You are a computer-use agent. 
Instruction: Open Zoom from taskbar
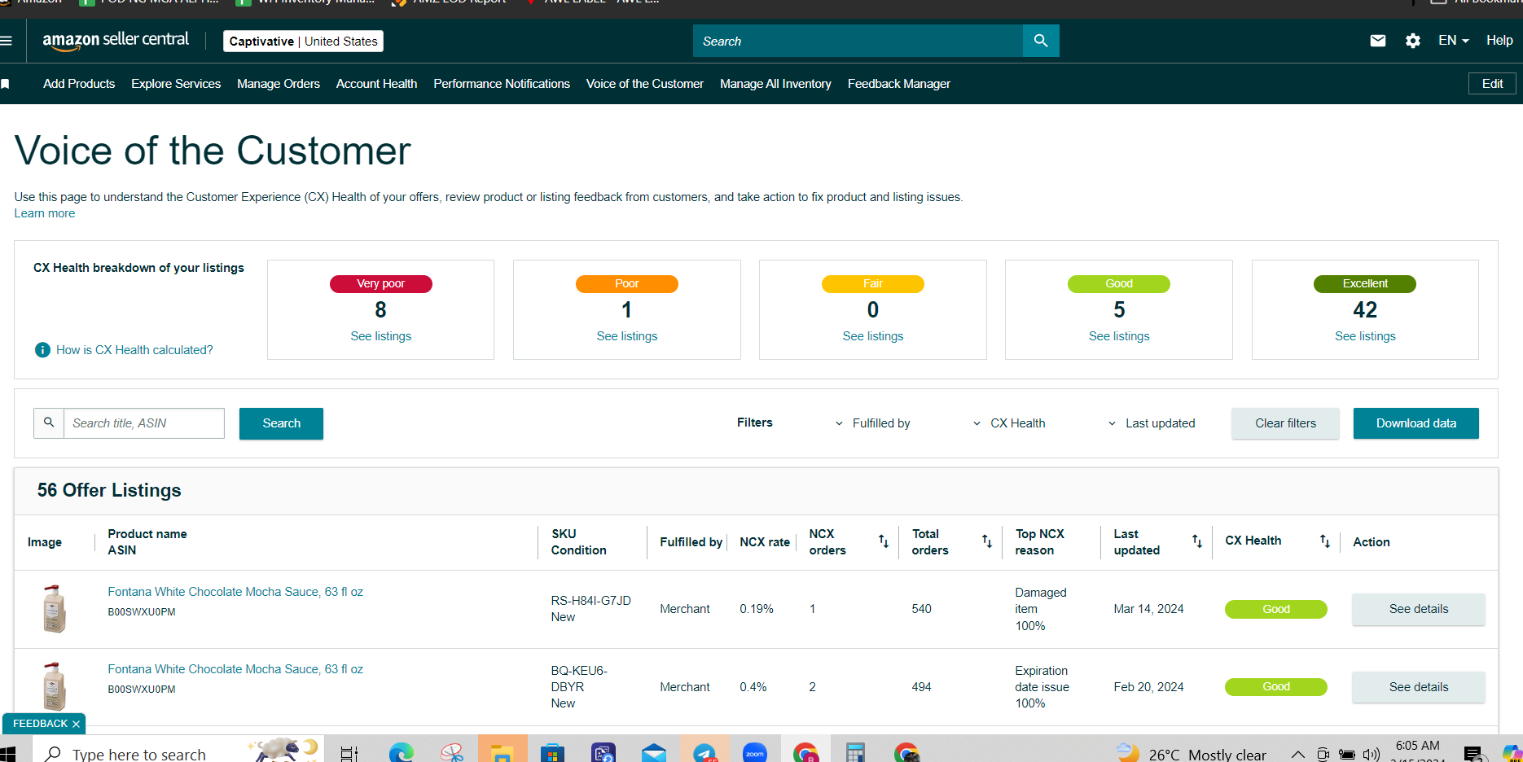click(755, 753)
